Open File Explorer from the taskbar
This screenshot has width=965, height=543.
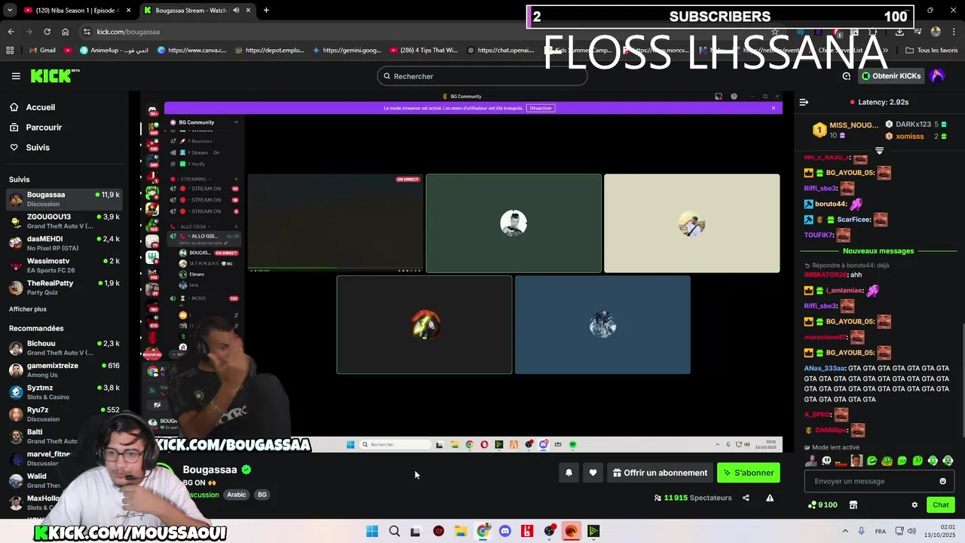click(461, 531)
